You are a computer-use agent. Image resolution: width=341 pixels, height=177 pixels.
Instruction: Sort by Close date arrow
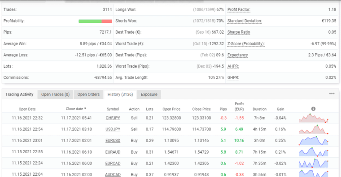point(85,108)
